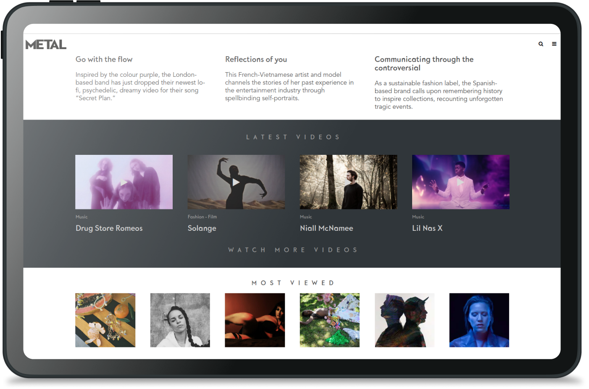Image resolution: width=589 pixels, height=389 pixels.
Task: Select the Niall McNamee title link
Action: pyautogui.click(x=326, y=228)
